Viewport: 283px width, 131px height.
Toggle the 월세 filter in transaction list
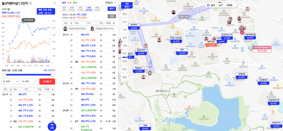(75, 2)
